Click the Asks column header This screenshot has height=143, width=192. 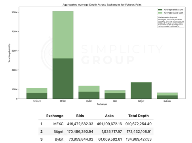109,116
